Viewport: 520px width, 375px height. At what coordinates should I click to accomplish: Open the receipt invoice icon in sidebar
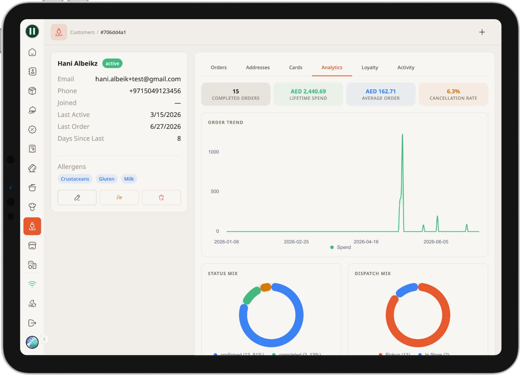32,149
